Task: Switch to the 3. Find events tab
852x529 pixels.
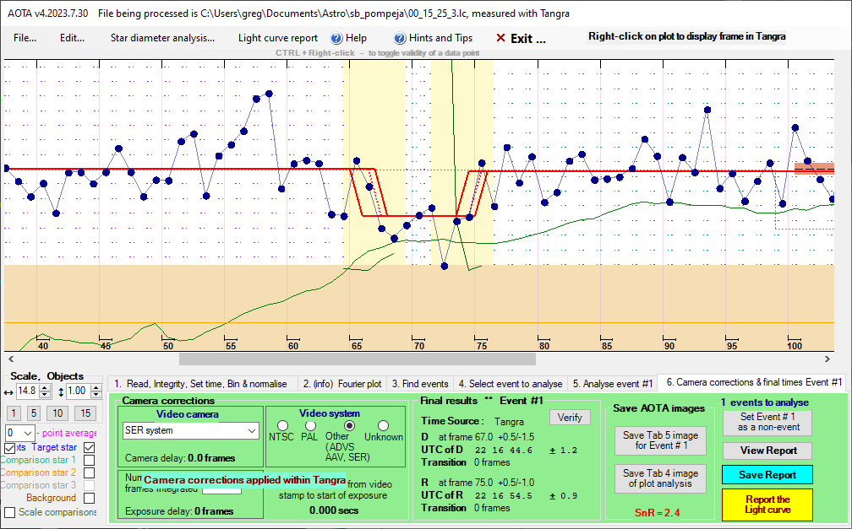Action: tap(420, 383)
